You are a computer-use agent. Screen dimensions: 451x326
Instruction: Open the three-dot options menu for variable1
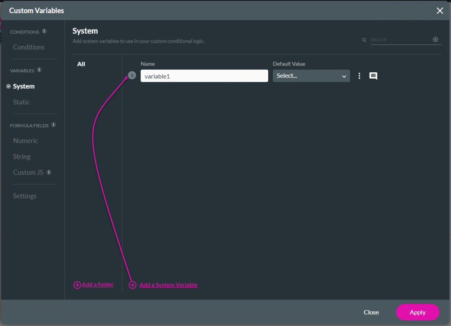359,75
